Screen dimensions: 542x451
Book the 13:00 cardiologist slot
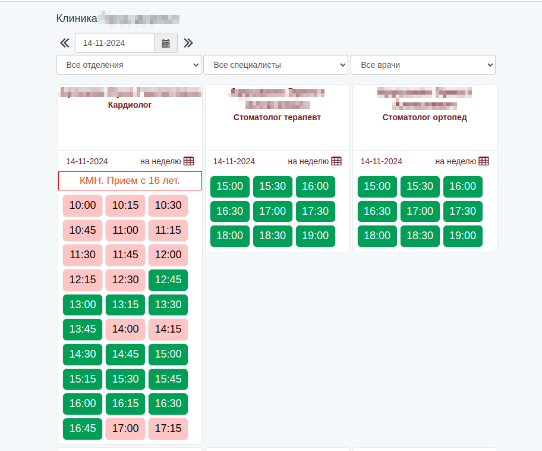[x=83, y=305]
